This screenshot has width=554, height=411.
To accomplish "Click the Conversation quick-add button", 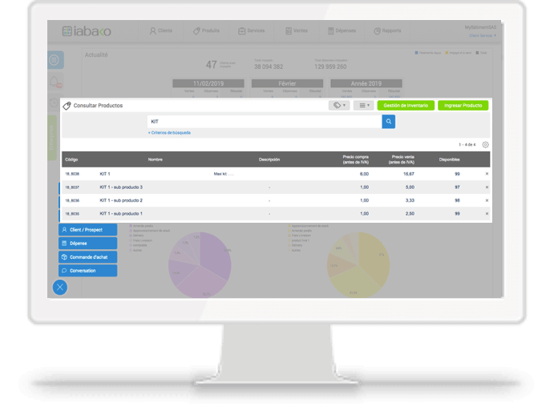I will pos(87,271).
